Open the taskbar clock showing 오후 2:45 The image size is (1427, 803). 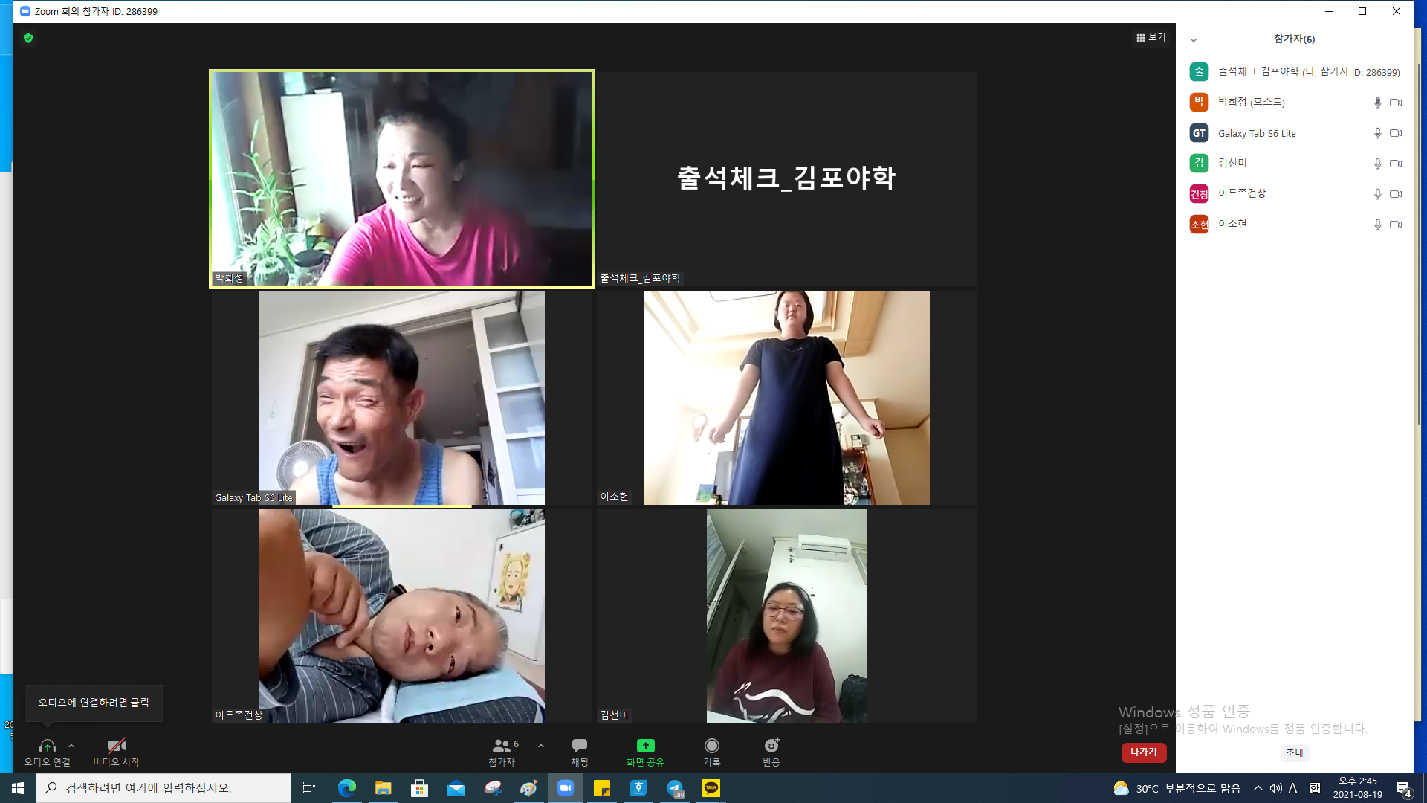[1358, 788]
